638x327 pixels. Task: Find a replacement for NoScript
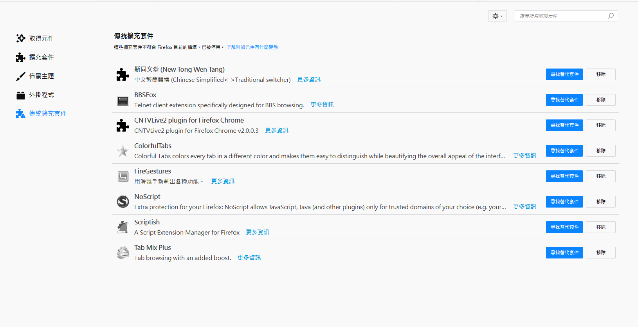point(564,202)
